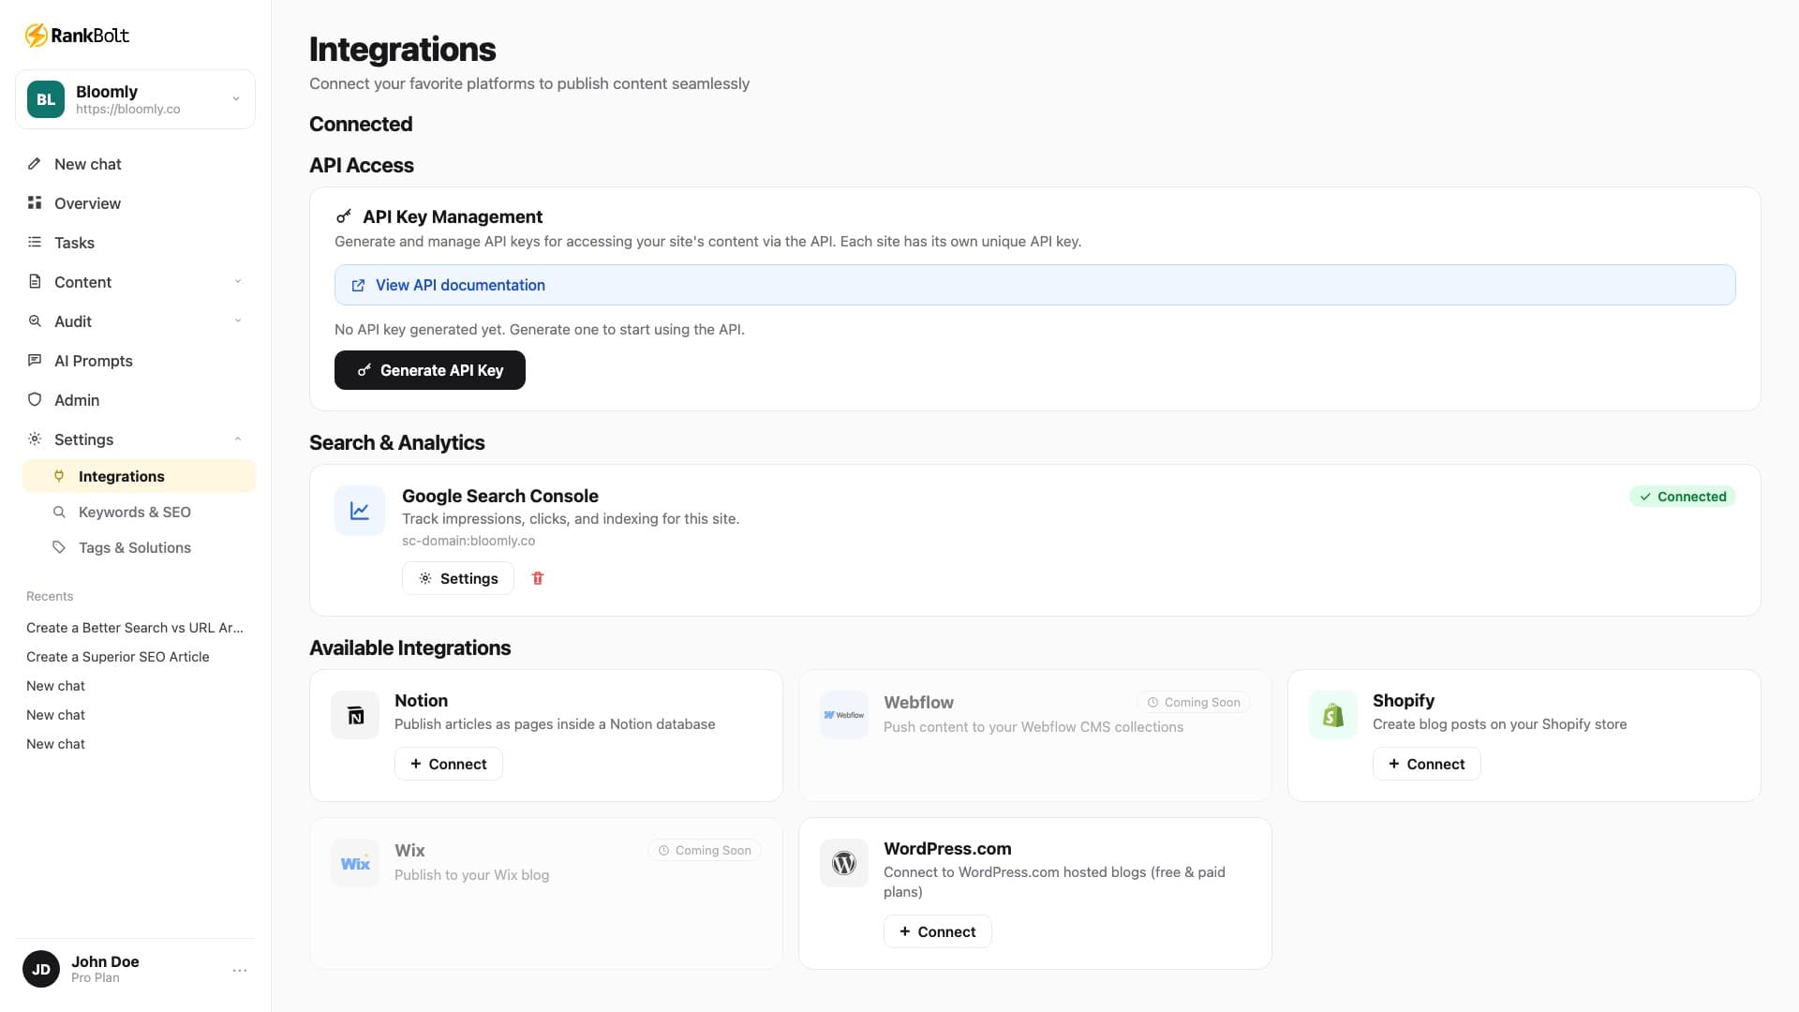The height and width of the screenshot is (1012, 1799).
Task: Connect the Shopify integration
Action: click(1427, 765)
